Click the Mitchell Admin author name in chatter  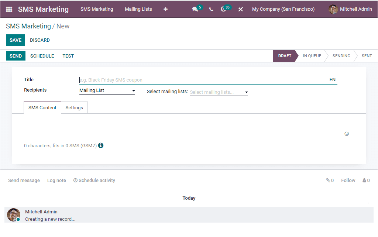[41, 212]
